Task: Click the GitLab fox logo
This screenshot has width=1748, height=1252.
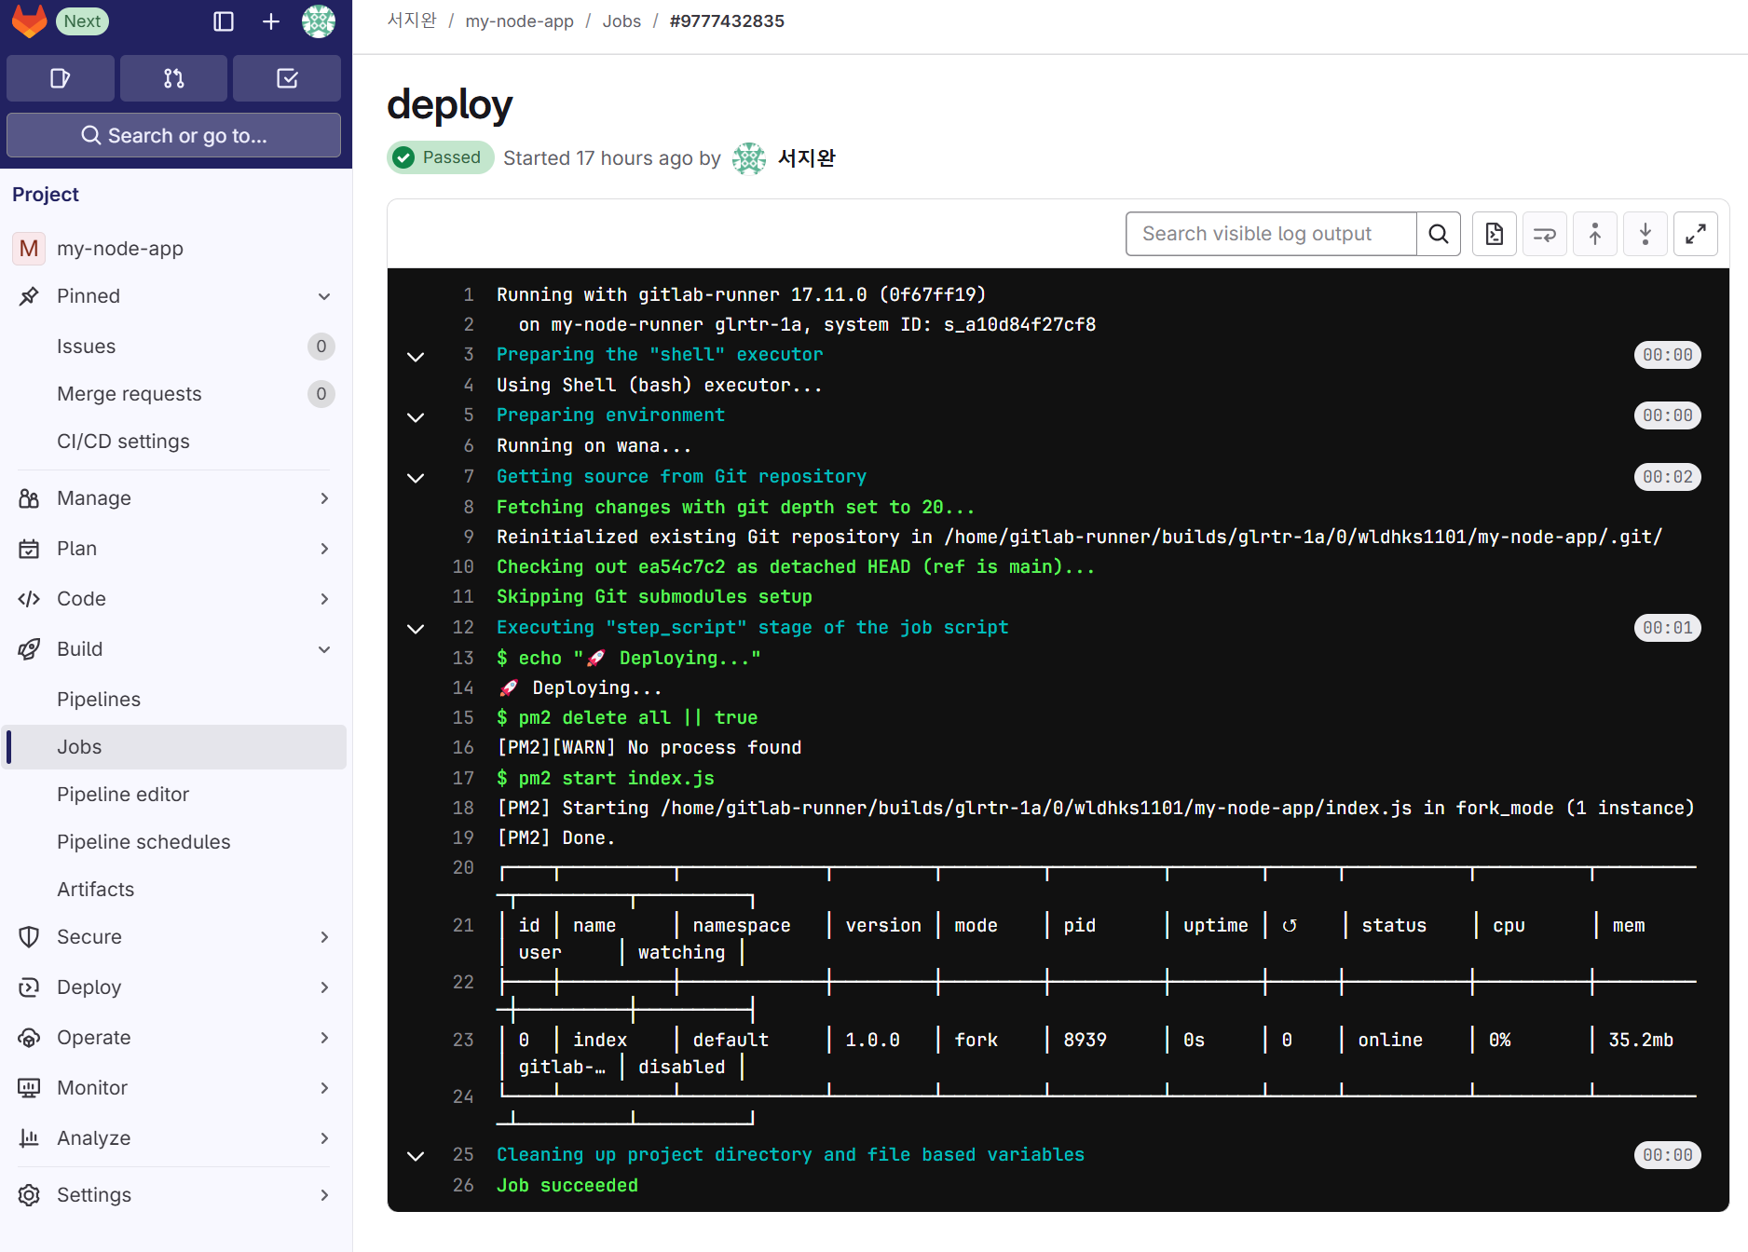Action: (x=29, y=21)
